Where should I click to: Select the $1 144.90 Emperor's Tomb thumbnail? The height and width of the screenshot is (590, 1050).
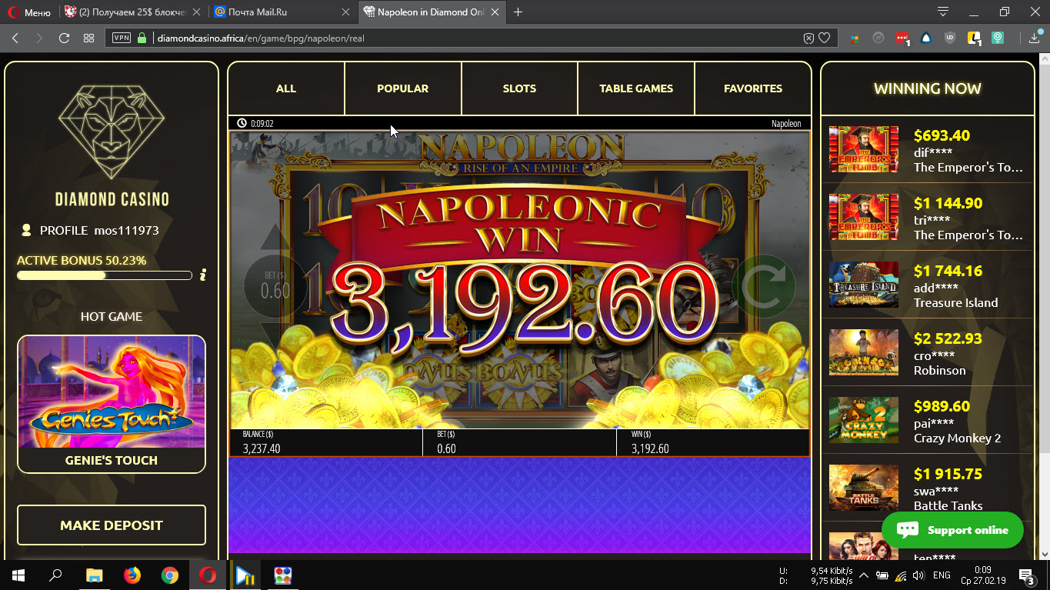(864, 217)
